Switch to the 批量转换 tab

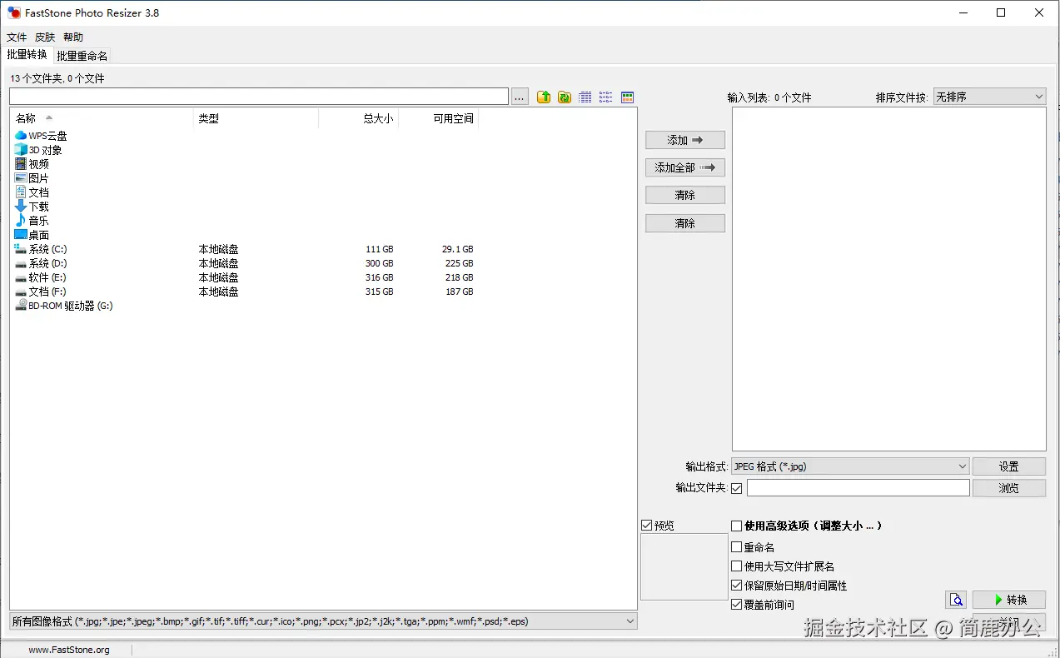27,55
